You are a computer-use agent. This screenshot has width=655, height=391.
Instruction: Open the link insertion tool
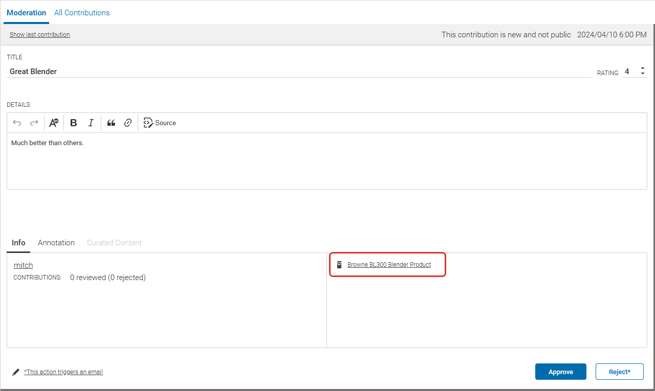(x=127, y=123)
